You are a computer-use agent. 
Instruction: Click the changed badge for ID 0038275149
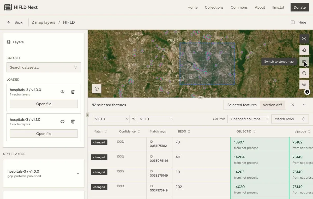tap(99, 172)
